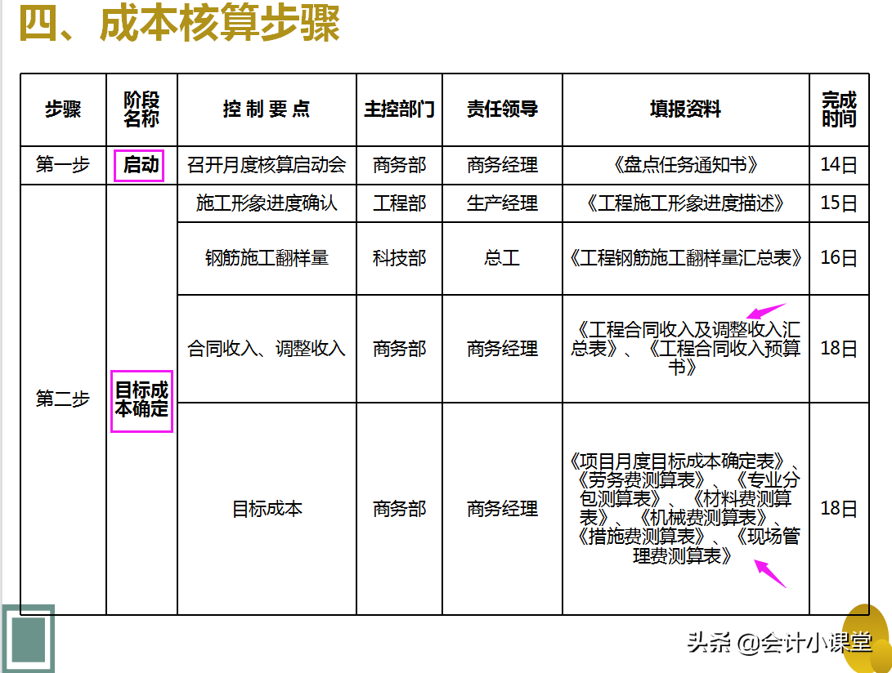Screen dimensions: 892x673
Task: Select the 钢筋施工翻样量 control point cell
Action: pyautogui.click(x=267, y=257)
